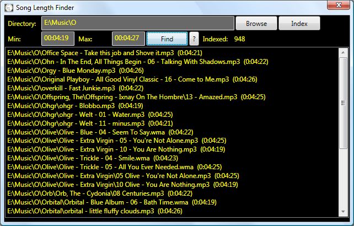
Task: Select orbital - little fluffy clouds.mp3 row
Action: click(95, 211)
